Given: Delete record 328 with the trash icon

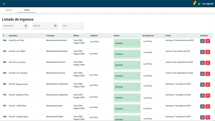Looking at the screenshot, I should pos(208,117).
